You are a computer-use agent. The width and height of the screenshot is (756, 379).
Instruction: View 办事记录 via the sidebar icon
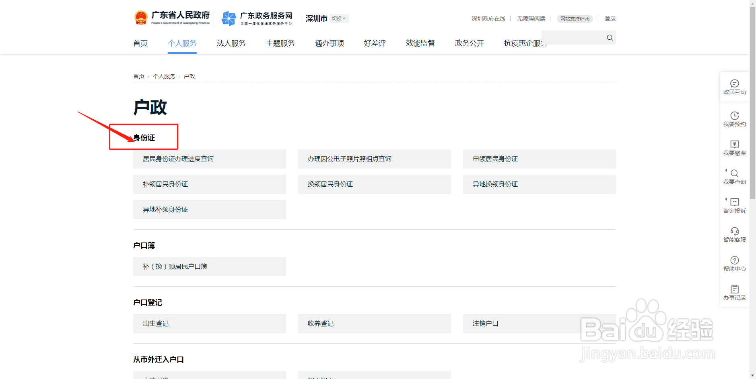pyautogui.click(x=734, y=292)
